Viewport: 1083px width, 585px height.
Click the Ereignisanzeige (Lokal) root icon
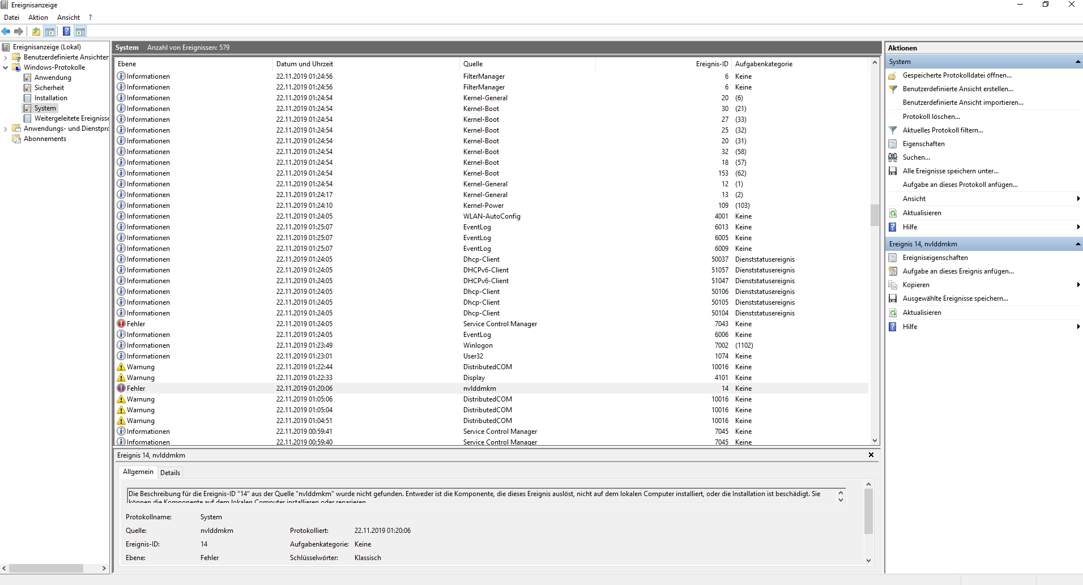6,47
